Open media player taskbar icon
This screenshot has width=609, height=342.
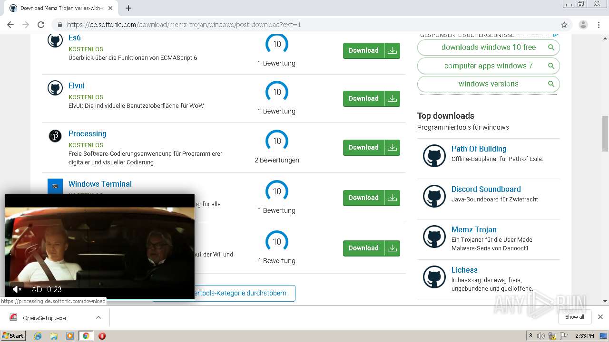pyautogui.click(x=70, y=336)
